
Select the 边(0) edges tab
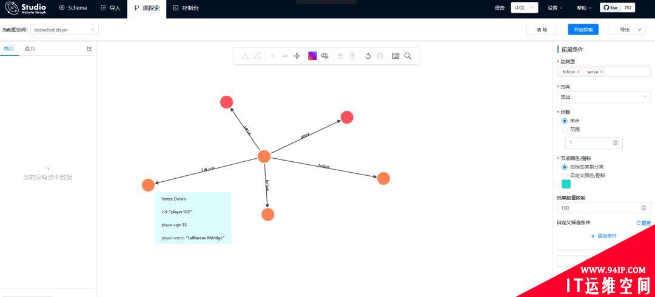30,48
